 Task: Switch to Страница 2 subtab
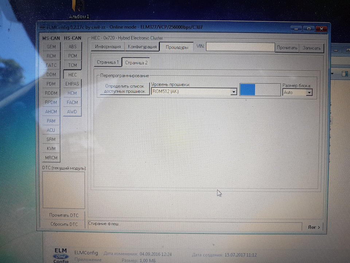(x=136, y=62)
